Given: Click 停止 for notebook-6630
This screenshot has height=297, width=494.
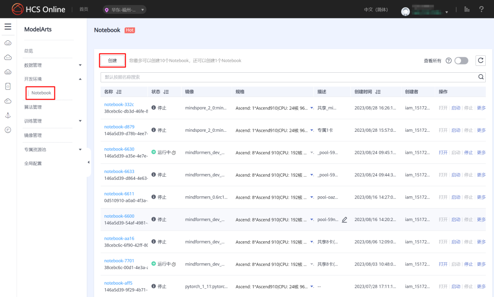Looking at the screenshot, I should click(468, 152).
